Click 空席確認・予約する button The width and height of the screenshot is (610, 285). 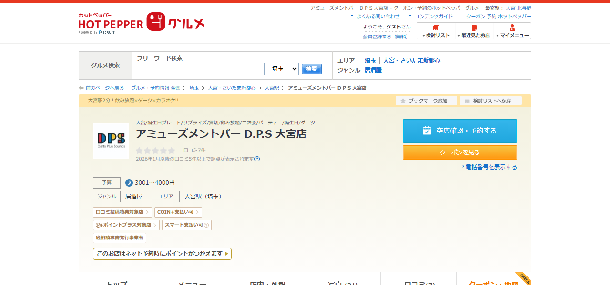(x=460, y=131)
